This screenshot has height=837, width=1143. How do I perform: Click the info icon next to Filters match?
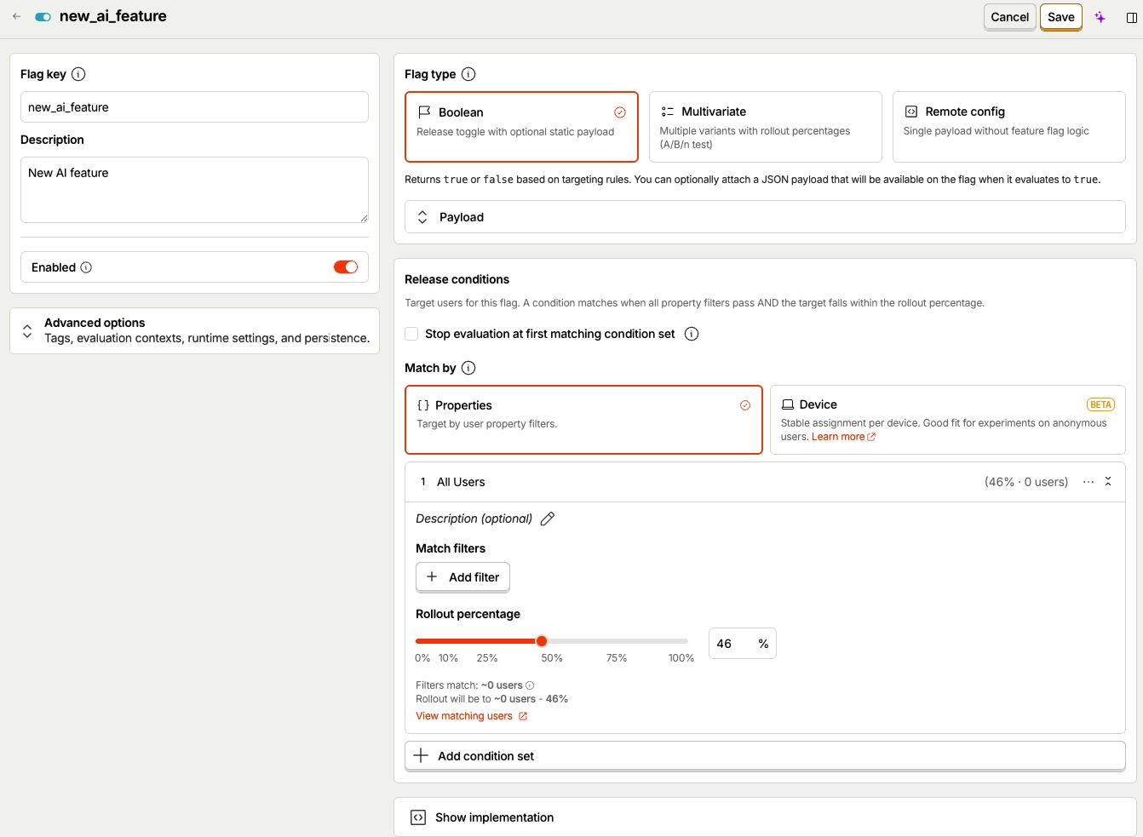click(x=530, y=685)
